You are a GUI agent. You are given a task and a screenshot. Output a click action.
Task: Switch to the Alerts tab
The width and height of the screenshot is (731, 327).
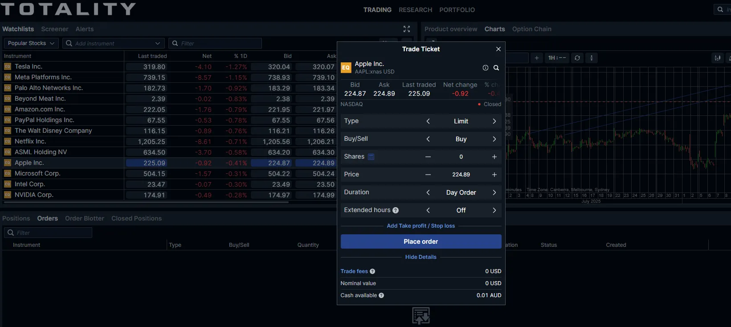tap(85, 29)
